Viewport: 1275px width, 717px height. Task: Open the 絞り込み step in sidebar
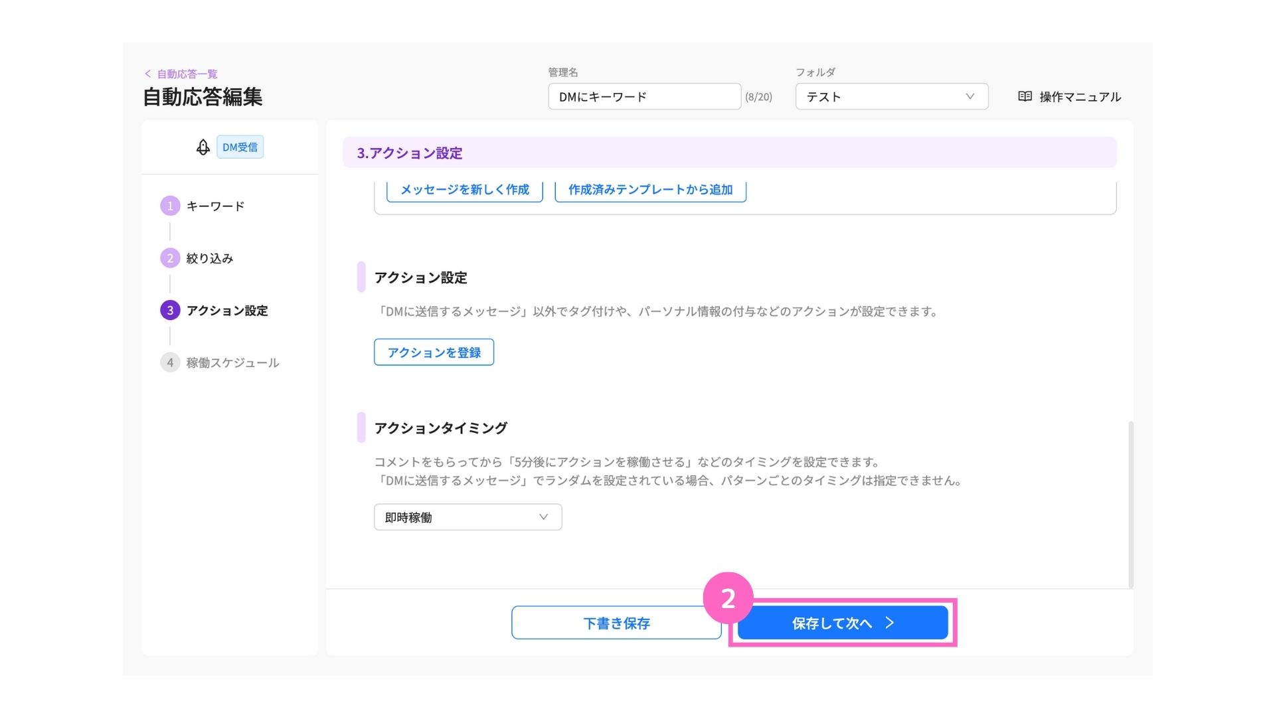(x=210, y=258)
